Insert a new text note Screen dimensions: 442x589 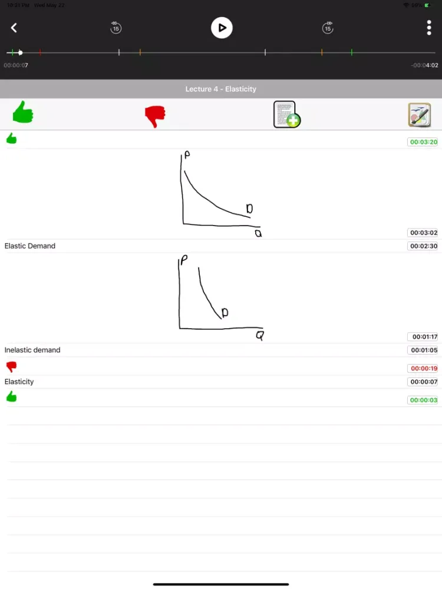(286, 114)
